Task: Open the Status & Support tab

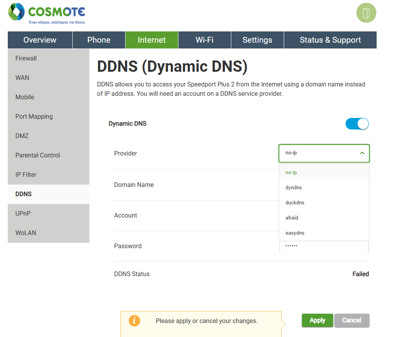Action: (x=330, y=40)
